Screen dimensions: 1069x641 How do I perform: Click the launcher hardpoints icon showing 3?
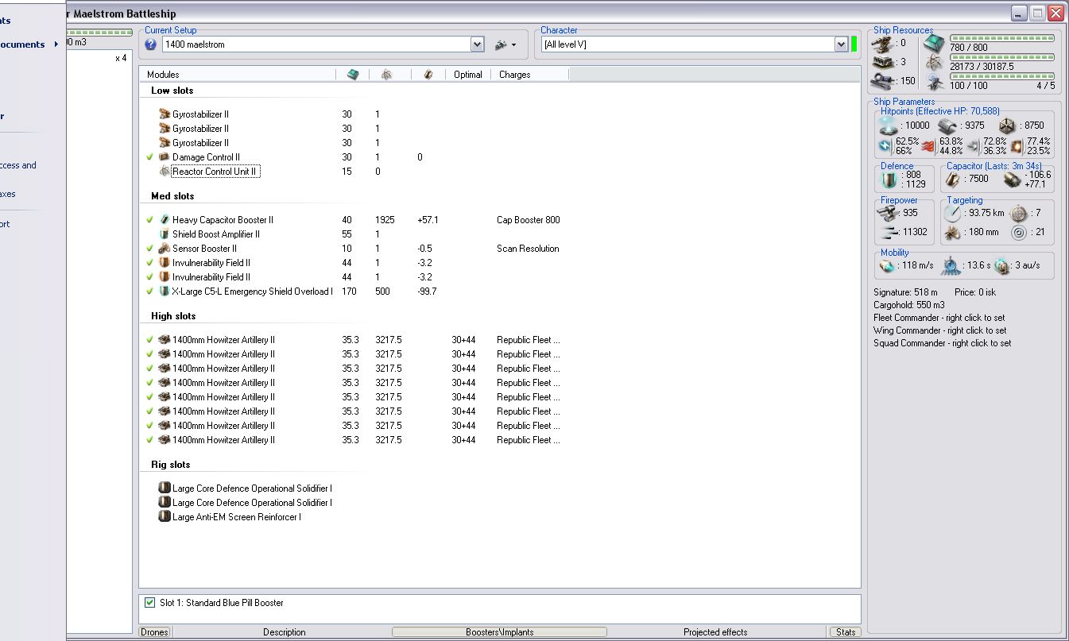tap(881, 62)
